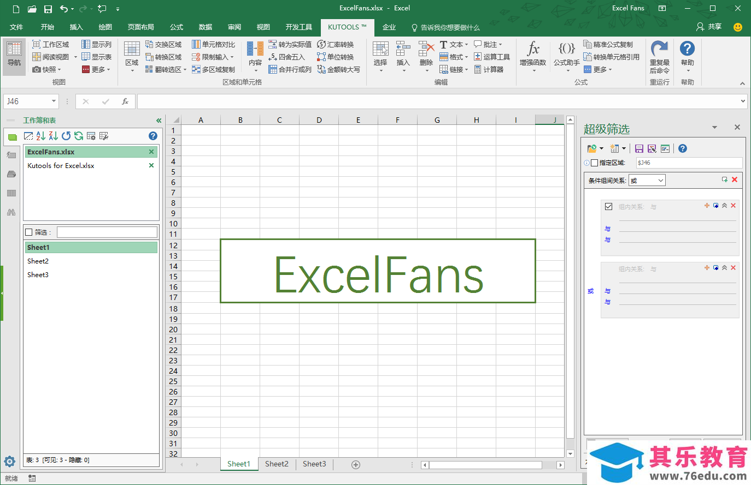Click the add new sheet plus button
The width and height of the screenshot is (751, 485).
356,465
